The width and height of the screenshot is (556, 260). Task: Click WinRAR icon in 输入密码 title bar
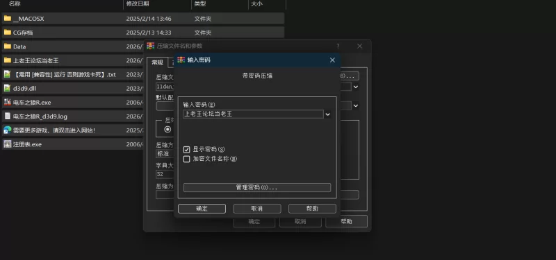(181, 60)
